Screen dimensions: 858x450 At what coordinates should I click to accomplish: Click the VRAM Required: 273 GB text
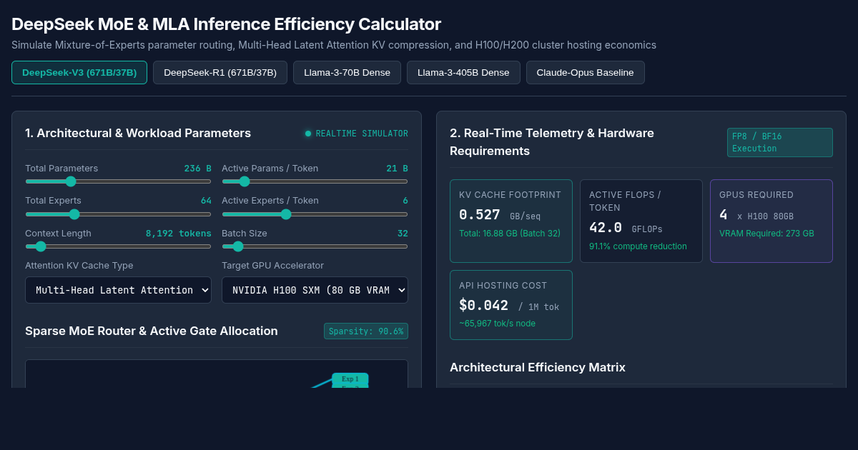click(x=766, y=234)
